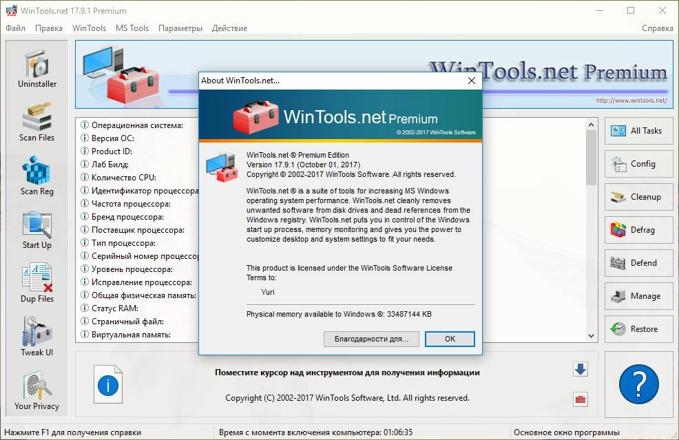Click the small red toolbox icon

point(581,399)
